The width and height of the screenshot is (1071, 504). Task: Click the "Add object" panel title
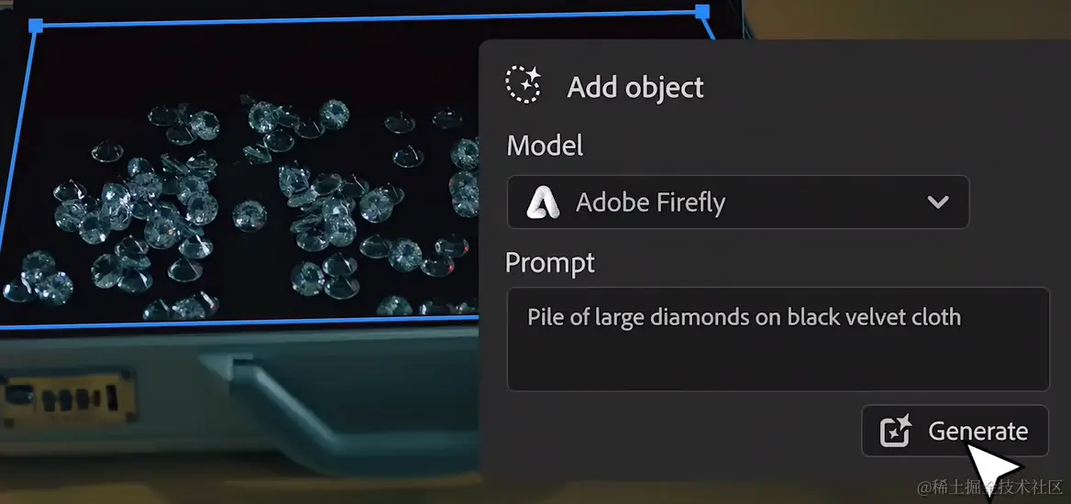635,87
